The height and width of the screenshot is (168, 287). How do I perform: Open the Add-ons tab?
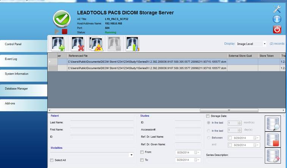[24, 105]
